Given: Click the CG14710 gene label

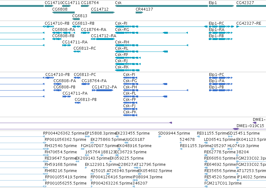Looking at the screenshot, I should pyautogui.click(x=53, y=3).
